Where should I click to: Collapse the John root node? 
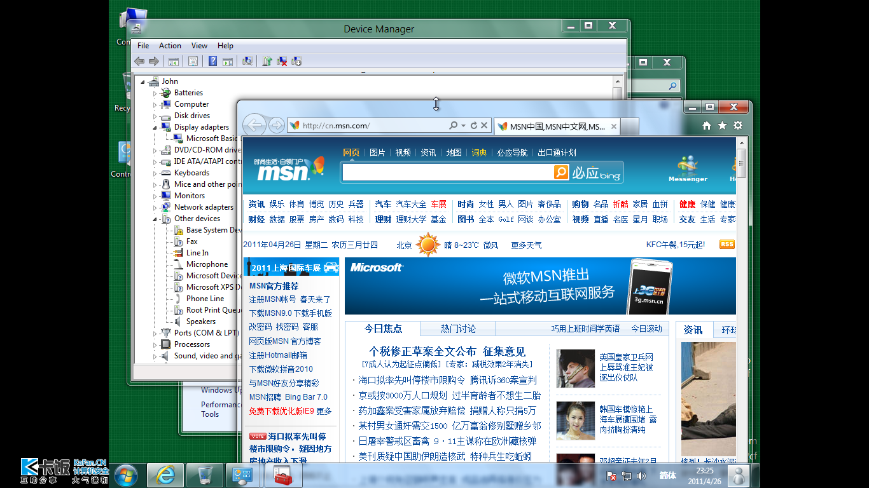pyautogui.click(x=143, y=81)
